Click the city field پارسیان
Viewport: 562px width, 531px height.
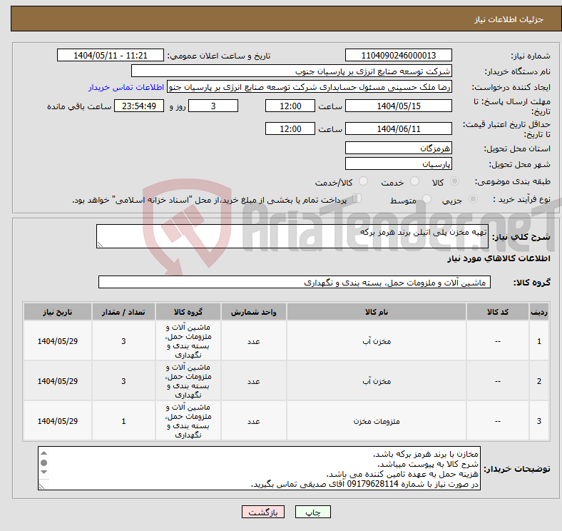398,163
